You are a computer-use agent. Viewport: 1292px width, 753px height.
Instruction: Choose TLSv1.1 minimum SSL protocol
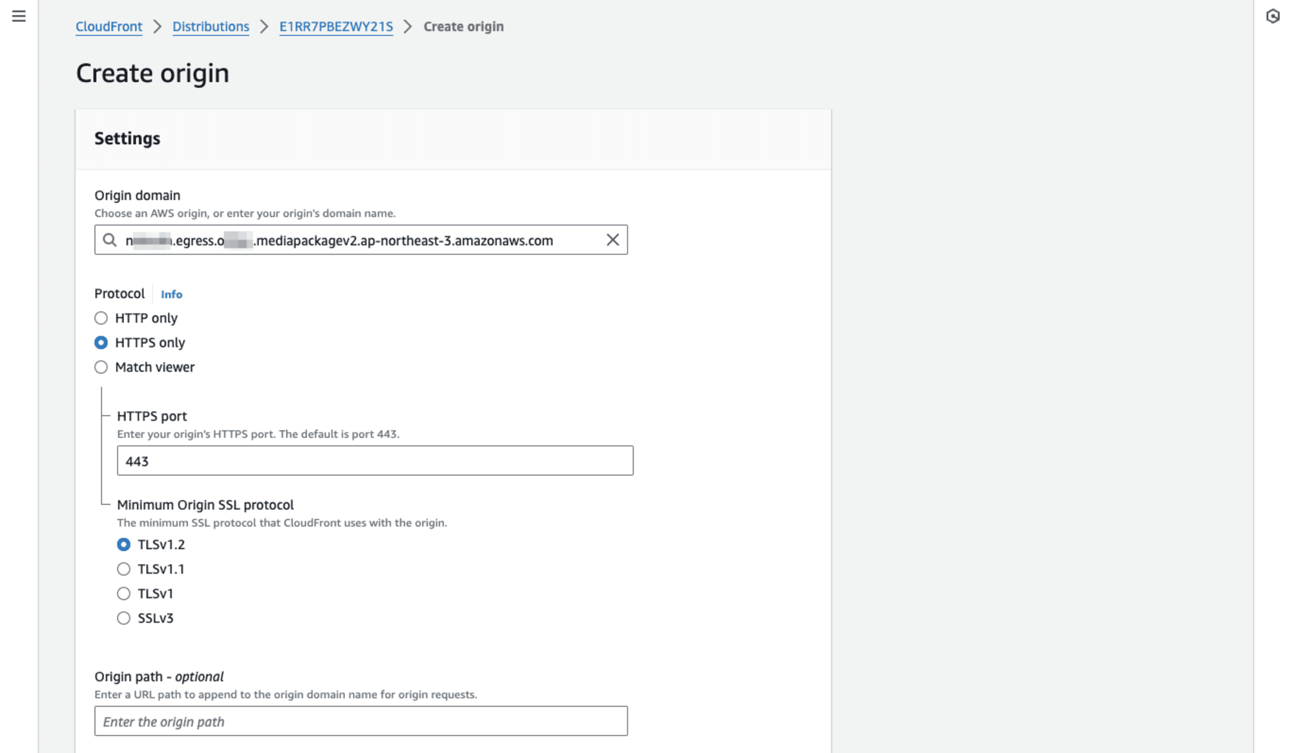(123, 569)
